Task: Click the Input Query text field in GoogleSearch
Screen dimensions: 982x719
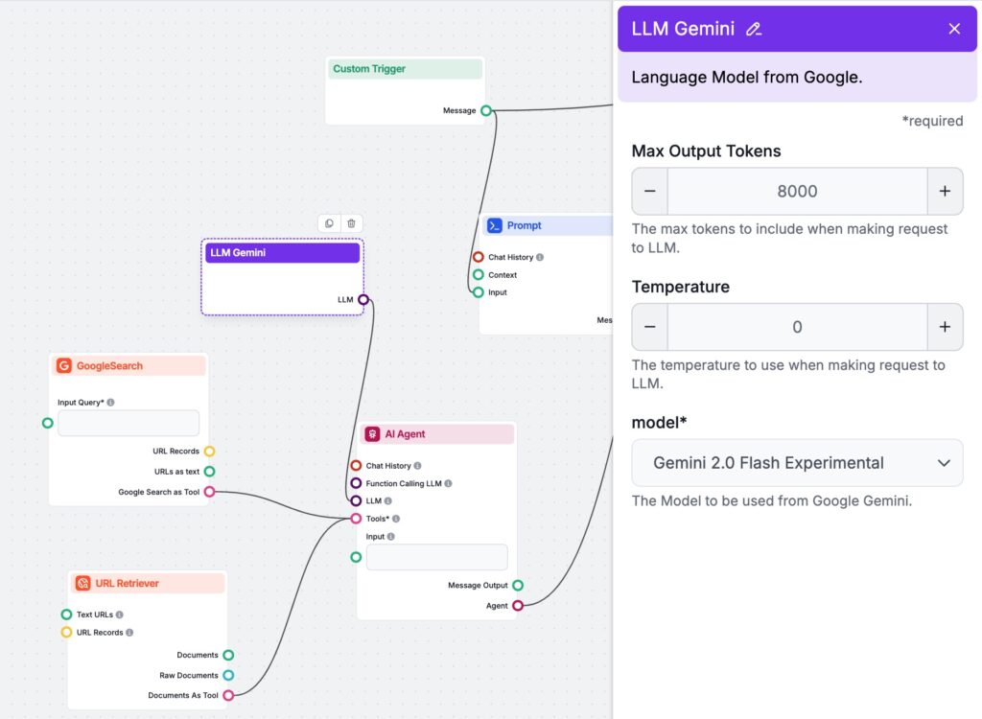Action: [x=129, y=423]
